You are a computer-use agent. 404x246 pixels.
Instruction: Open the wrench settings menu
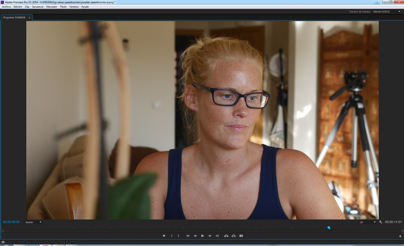tap(381, 222)
